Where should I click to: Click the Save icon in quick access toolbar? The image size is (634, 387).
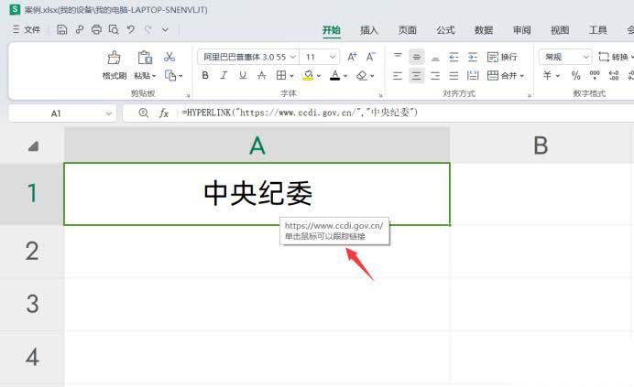(x=62, y=29)
